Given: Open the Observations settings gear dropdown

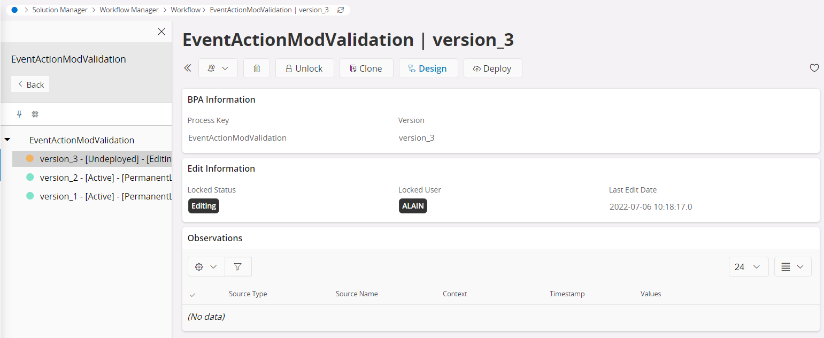Looking at the screenshot, I should (206, 266).
